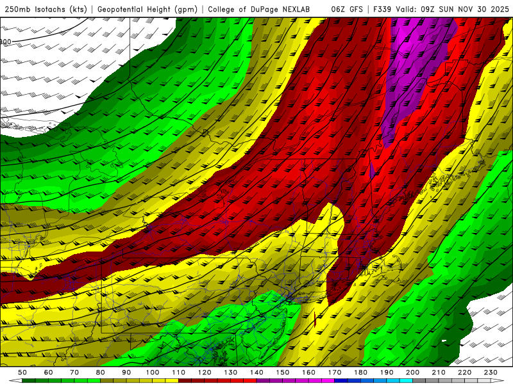The height and width of the screenshot is (384, 513).
Task: Click the 'F339' forecast hour label
Action: tap(382, 10)
